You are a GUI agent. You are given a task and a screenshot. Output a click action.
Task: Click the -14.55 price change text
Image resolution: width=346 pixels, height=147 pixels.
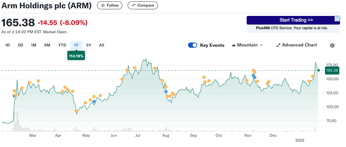47,23
